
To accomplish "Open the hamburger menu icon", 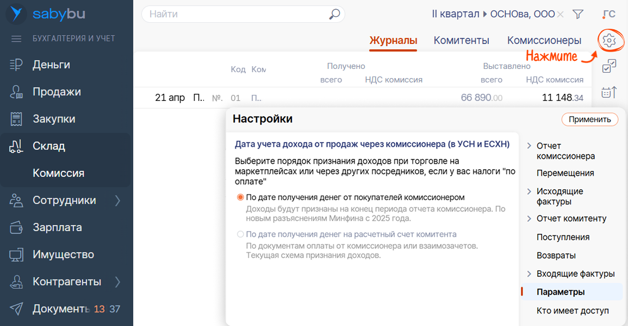I will 16,39.
